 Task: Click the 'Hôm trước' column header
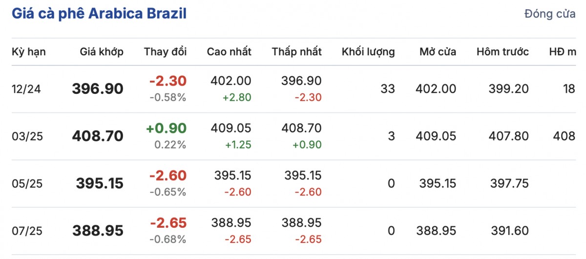pyautogui.click(x=502, y=52)
